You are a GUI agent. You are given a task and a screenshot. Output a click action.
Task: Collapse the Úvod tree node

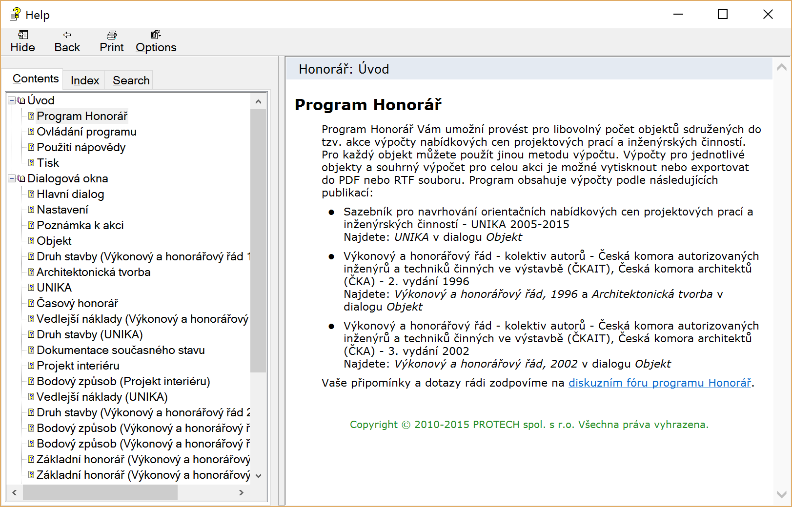(12, 100)
